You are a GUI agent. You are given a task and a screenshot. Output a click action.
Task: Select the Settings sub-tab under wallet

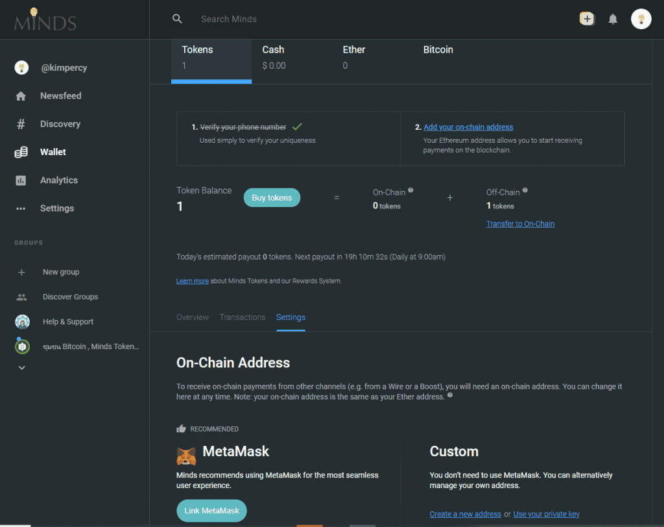290,317
